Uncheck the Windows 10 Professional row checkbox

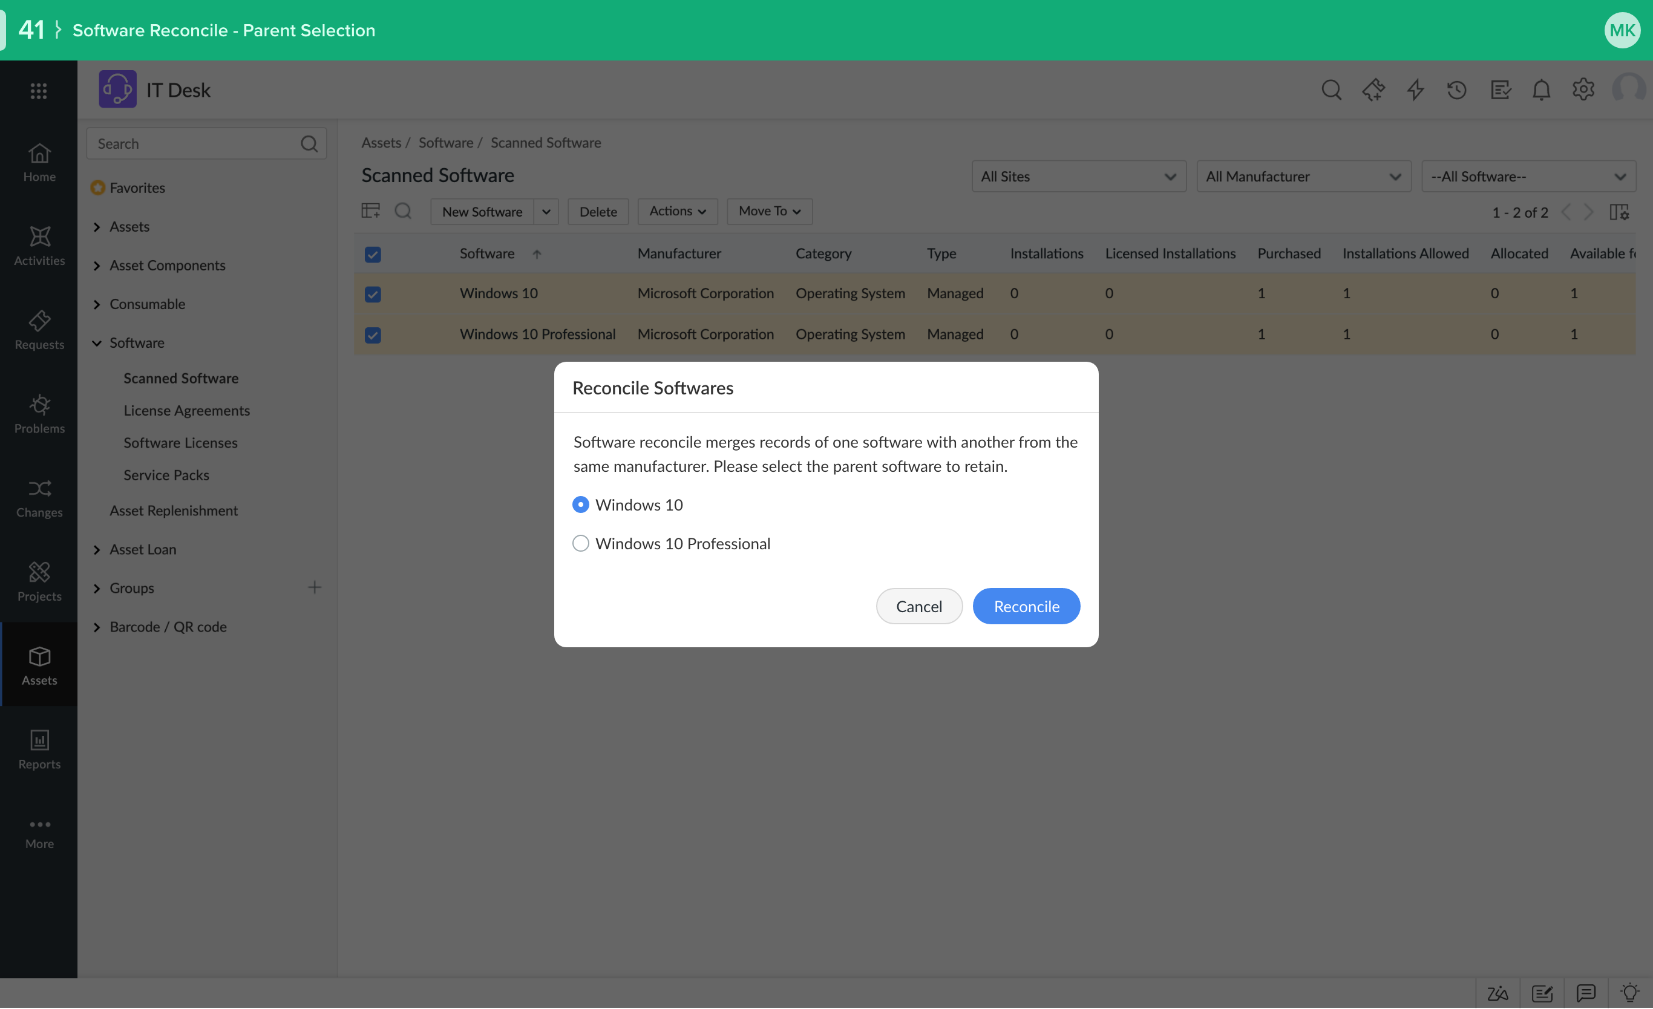(373, 336)
